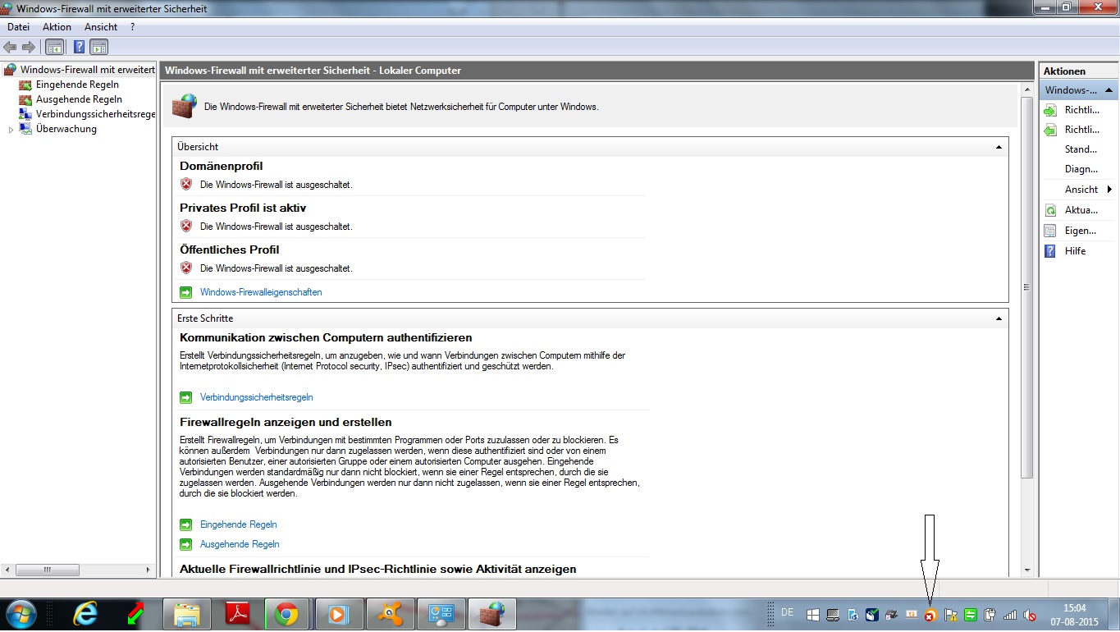Click red shield icon under Privates Profil
Image resolution: width=1120 pixels, height=632 pixels.
pos(186,226)
